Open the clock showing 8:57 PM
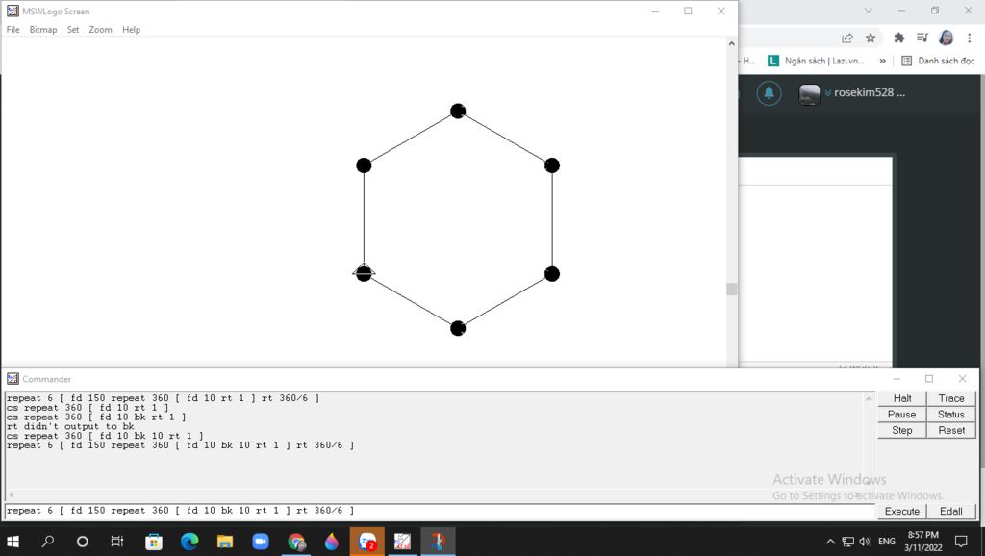The image size is (985, 556). coord(922,541)
